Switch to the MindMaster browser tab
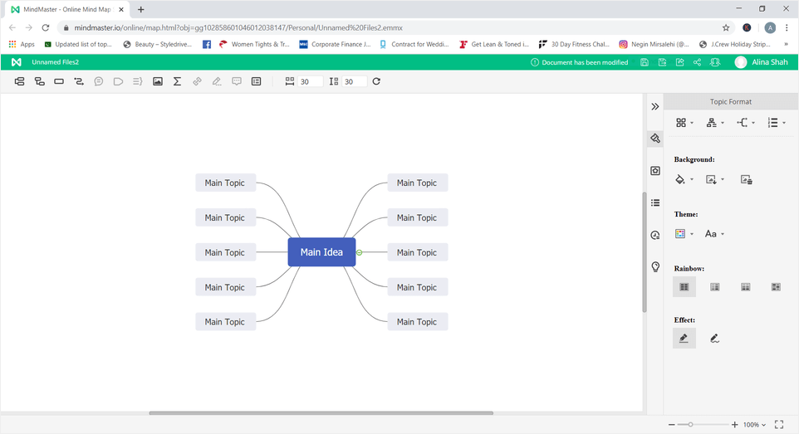 point(63,9)
